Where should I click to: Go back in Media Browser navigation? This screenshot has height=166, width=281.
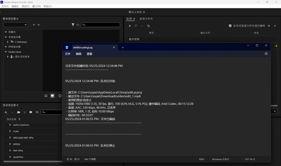coord(34,25)
